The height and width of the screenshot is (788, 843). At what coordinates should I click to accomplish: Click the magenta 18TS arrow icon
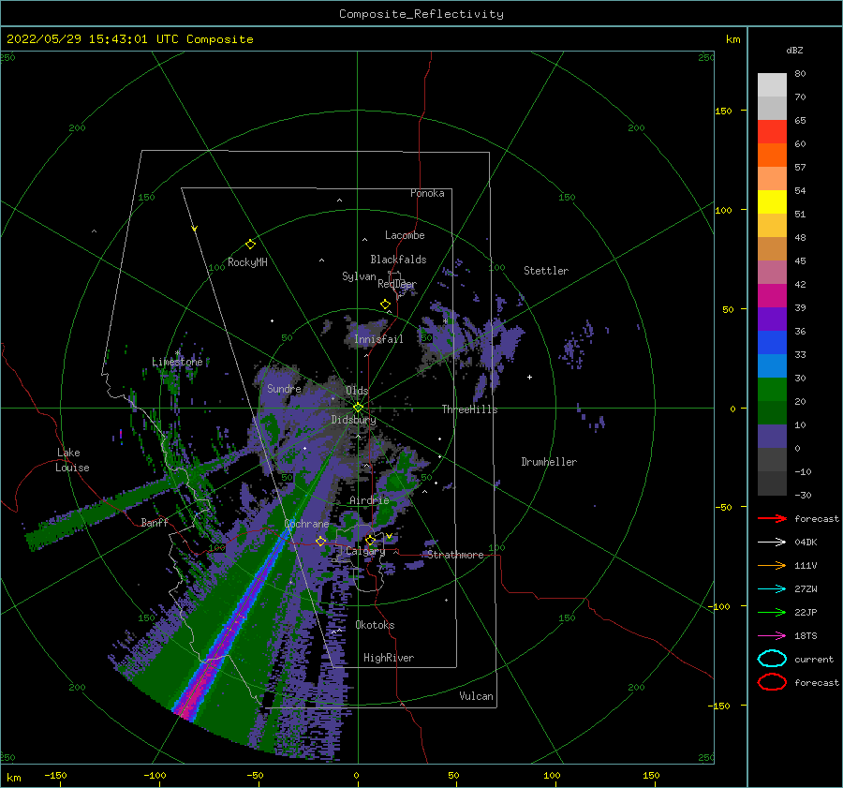(x=772, y=636)
